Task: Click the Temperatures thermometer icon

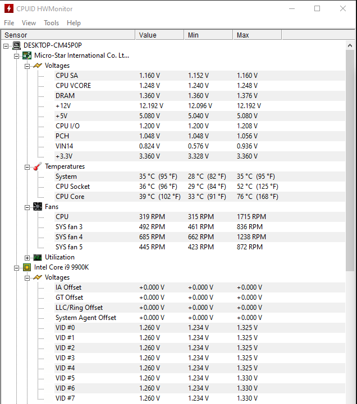Action: coord(38,166)
